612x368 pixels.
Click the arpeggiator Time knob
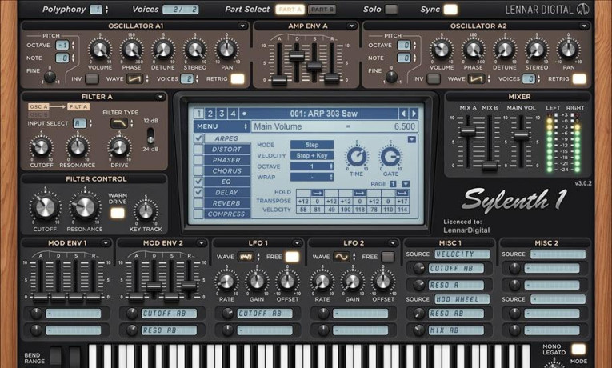(357, 157)
